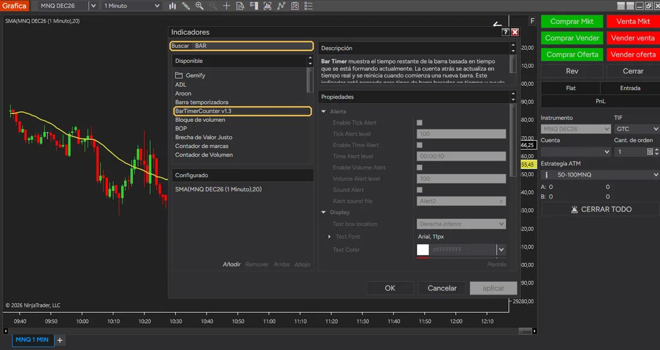660x350 pixels.
Task: Collapse the Display property group
Action: click(x=323, y=213)
